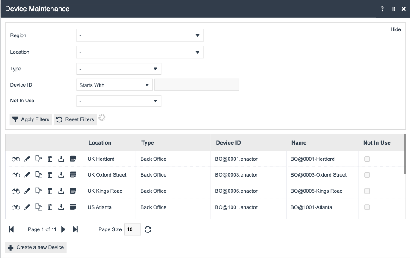Open help with the question mark icon
The width and height of the screenshot is (410, 258).
382,9
